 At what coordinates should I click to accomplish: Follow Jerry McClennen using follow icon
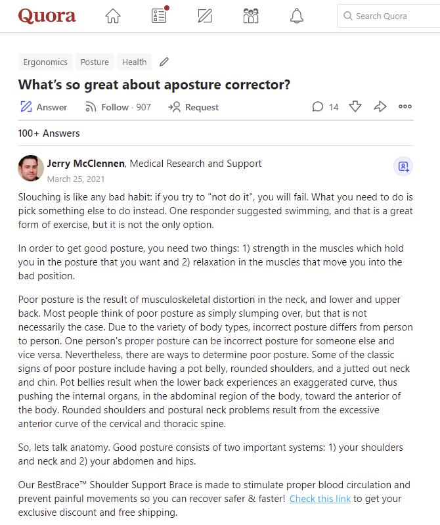pyautogui.click(x=403, y=166)
